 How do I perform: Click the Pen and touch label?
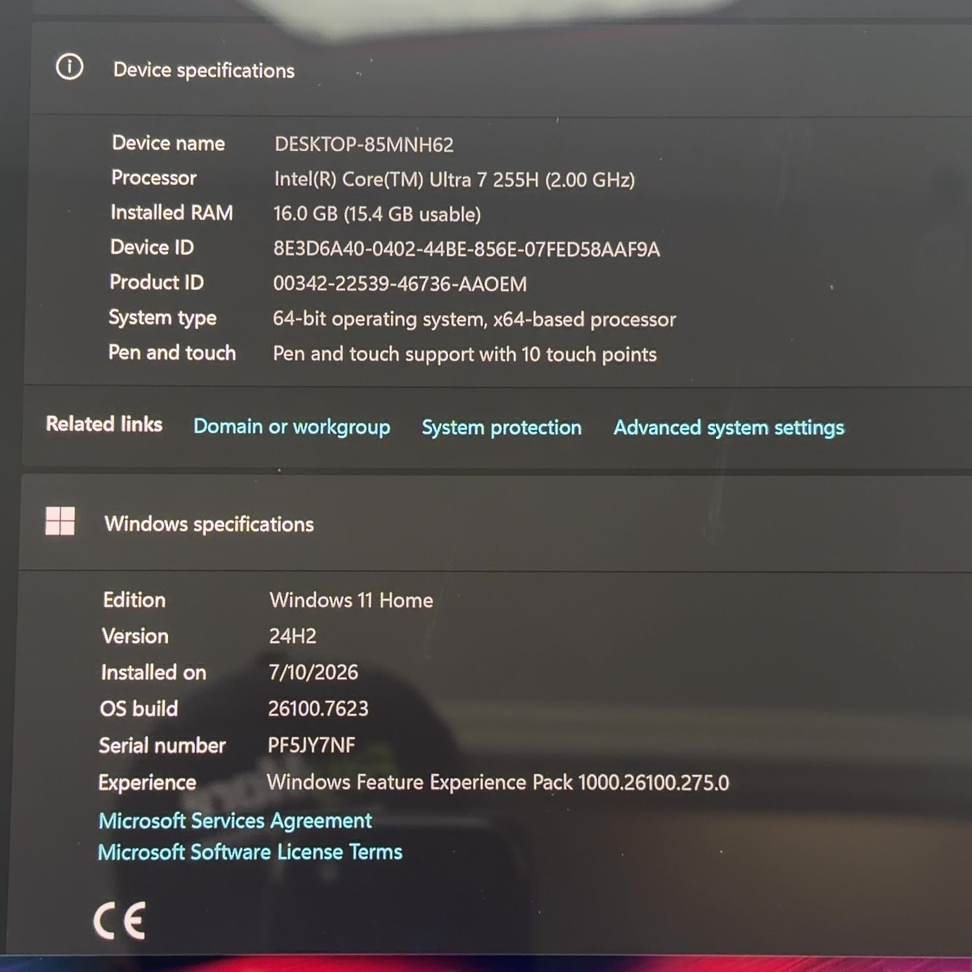(x=172, y=353)
